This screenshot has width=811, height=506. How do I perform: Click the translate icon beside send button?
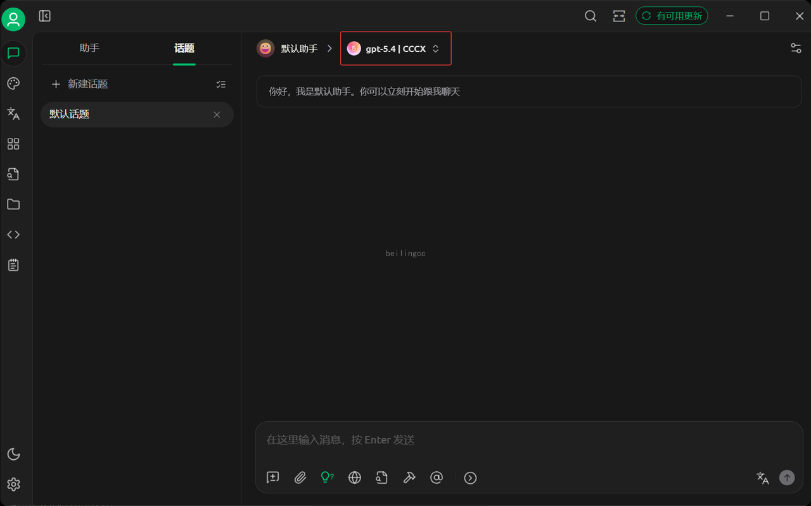[x=763, y=478]
